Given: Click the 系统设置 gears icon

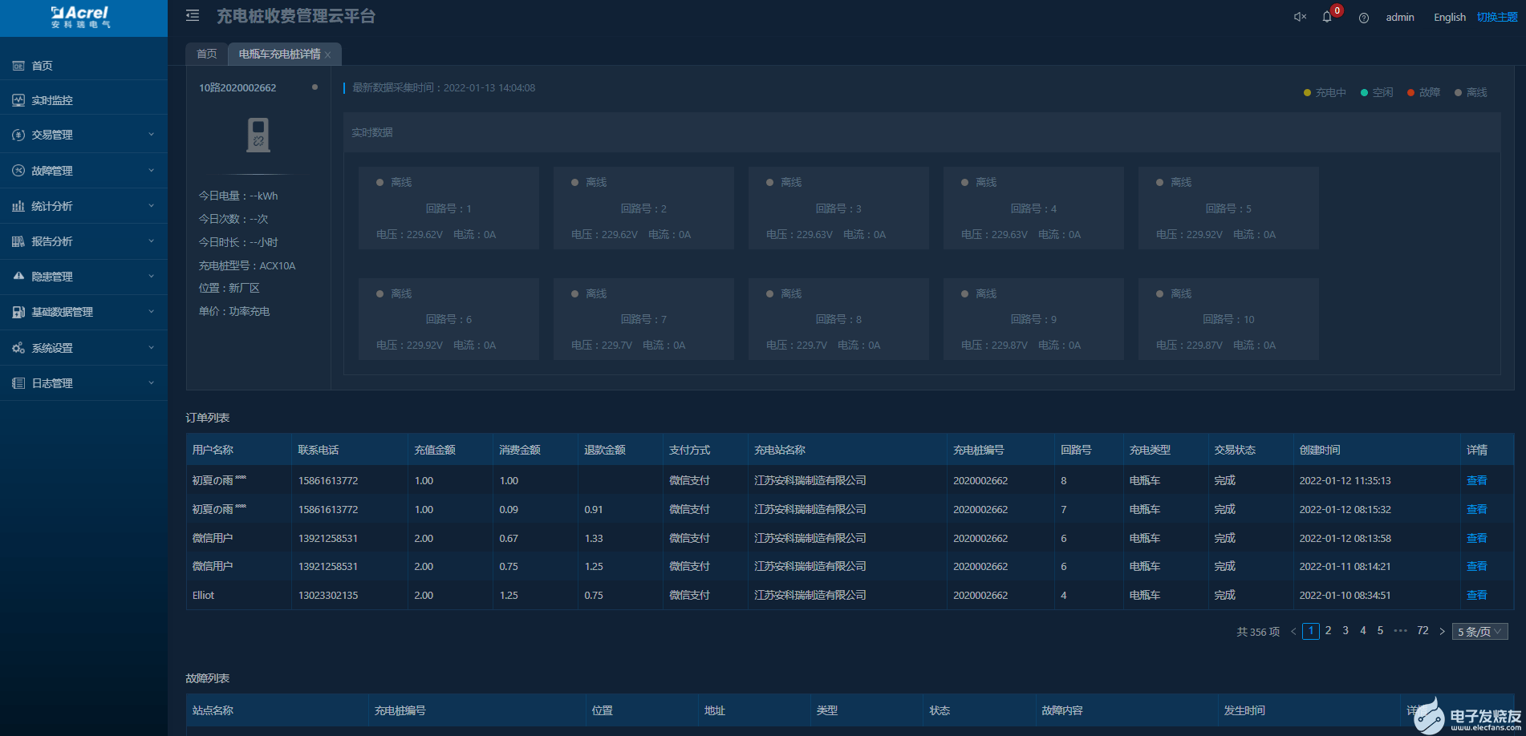Looking at the screenshot, I should click(x=18, y=348).
